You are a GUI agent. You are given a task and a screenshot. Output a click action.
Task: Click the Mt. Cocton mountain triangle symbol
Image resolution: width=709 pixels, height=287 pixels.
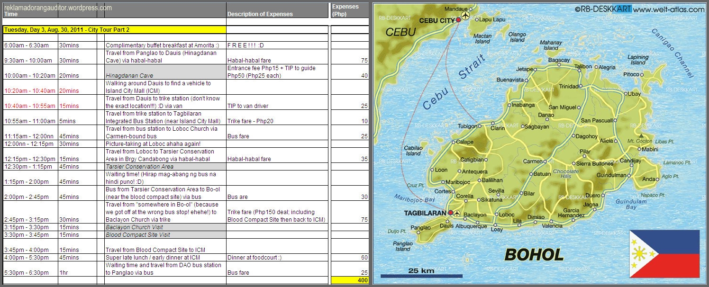(x=642, y=135)
